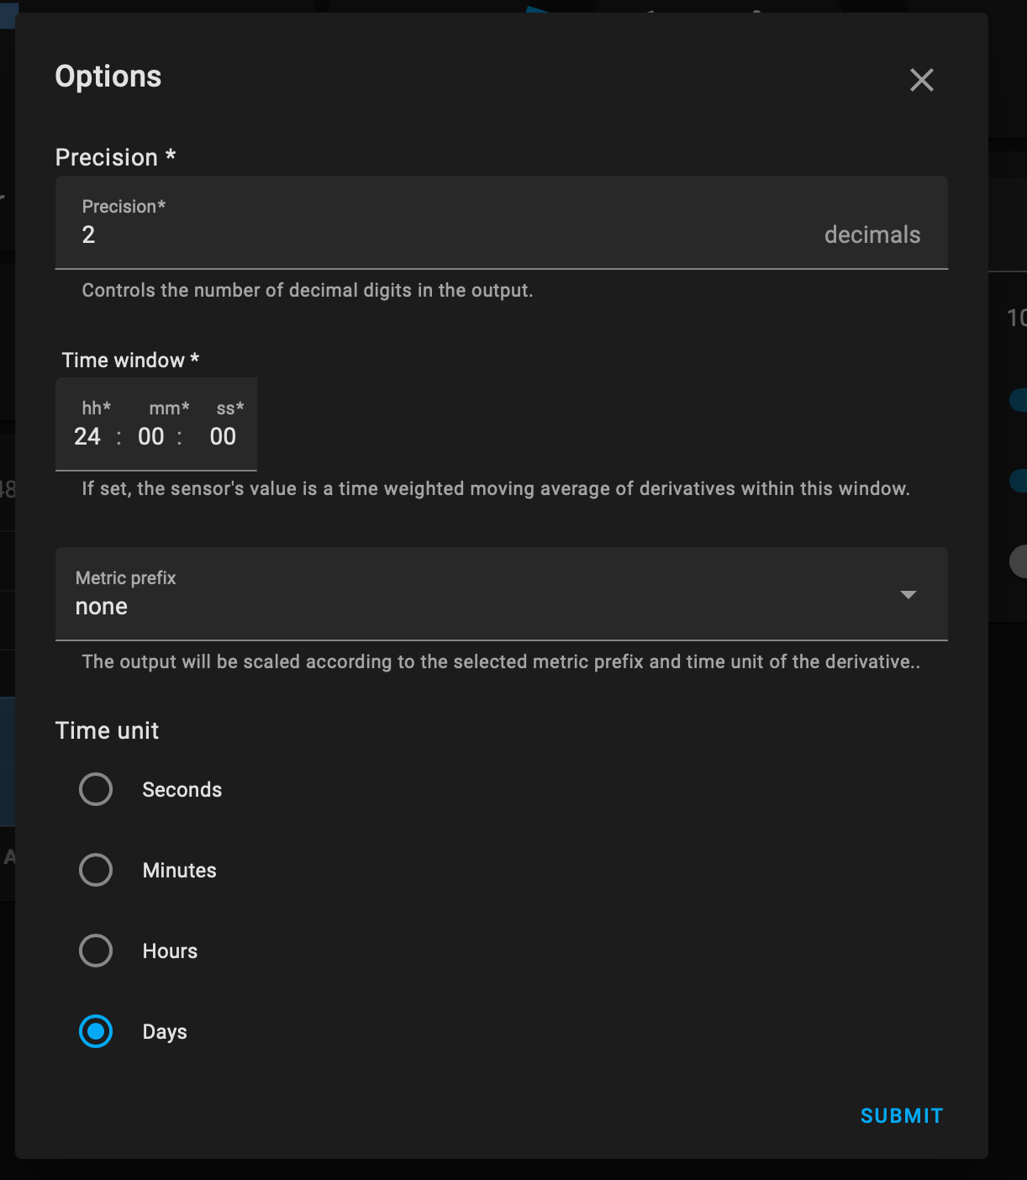Select the Minutes time unit radio button
This screenshot has width=1027, height=1180.
(x=96, y=870)
